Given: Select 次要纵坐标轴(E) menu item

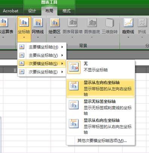Looking at the screenshot, I should [42, 72].
